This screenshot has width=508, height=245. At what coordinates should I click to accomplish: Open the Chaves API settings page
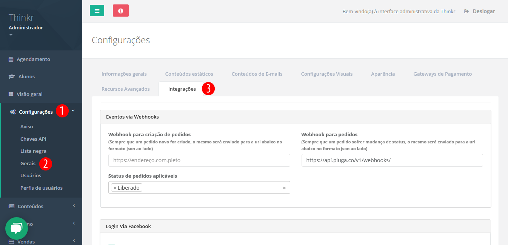[x=33, y=138]
